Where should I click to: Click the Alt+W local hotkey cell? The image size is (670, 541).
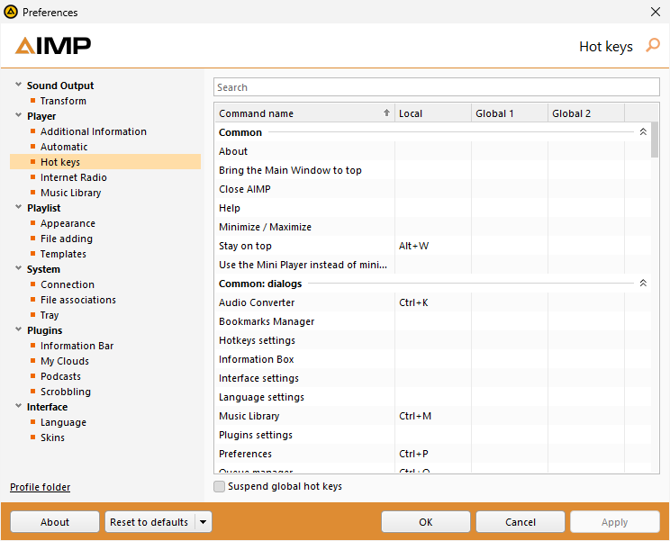[433, 246]
